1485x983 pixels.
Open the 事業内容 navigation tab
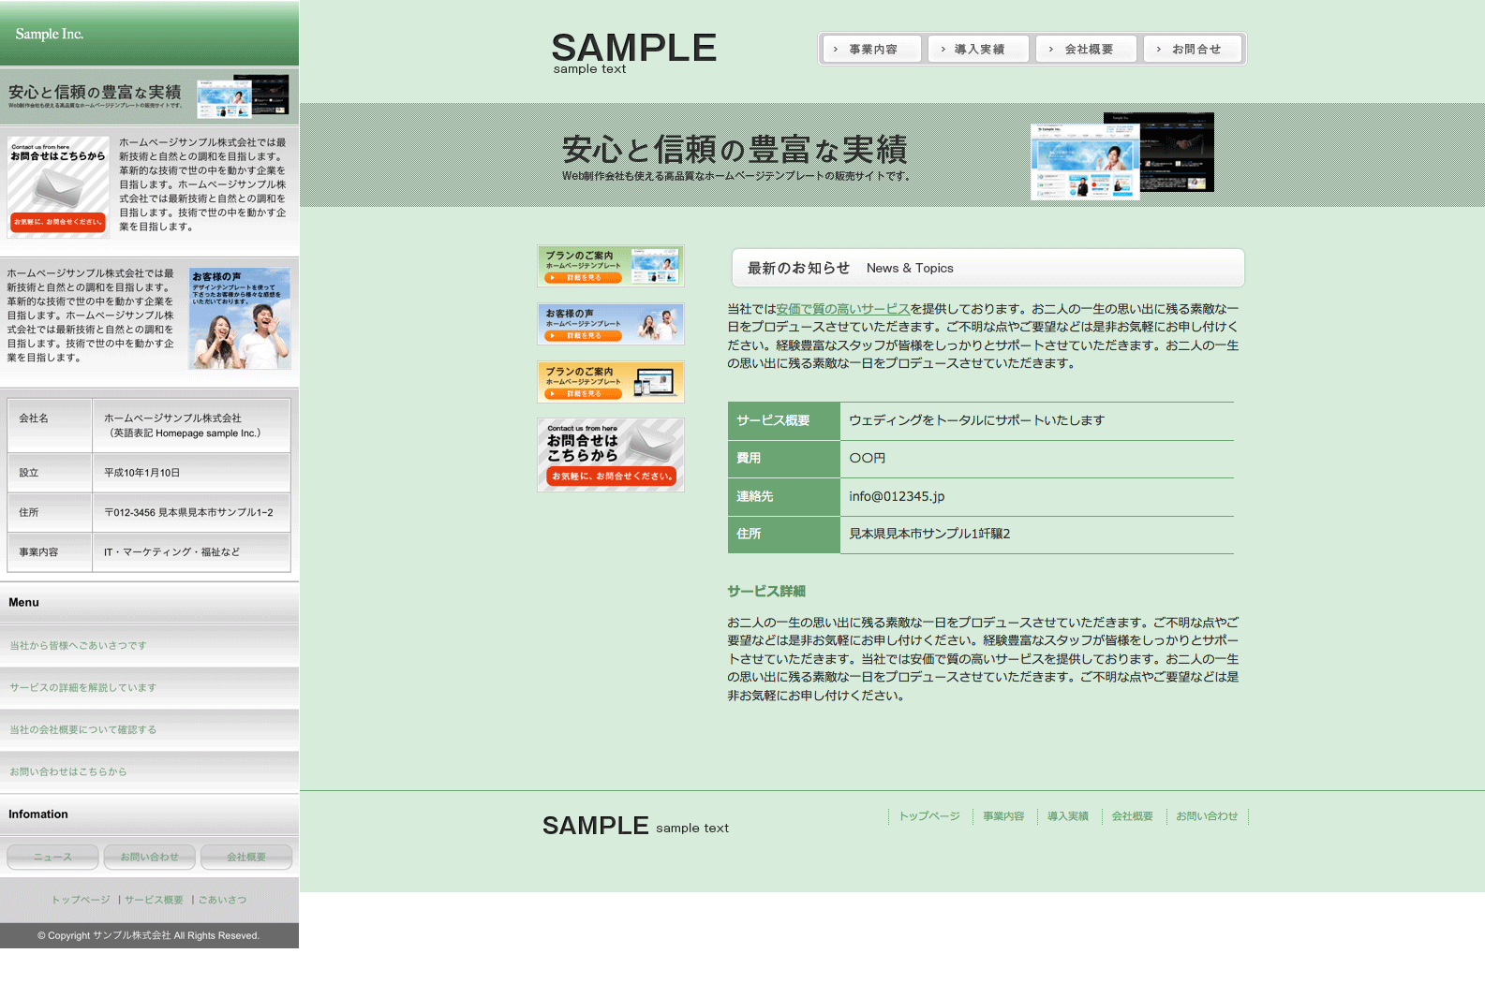tap(871, 50)
